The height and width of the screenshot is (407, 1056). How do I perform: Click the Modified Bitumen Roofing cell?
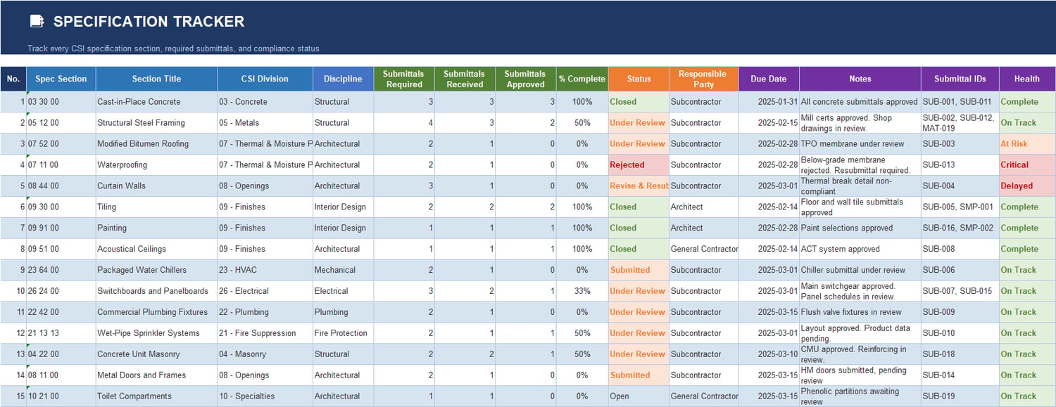156,144
